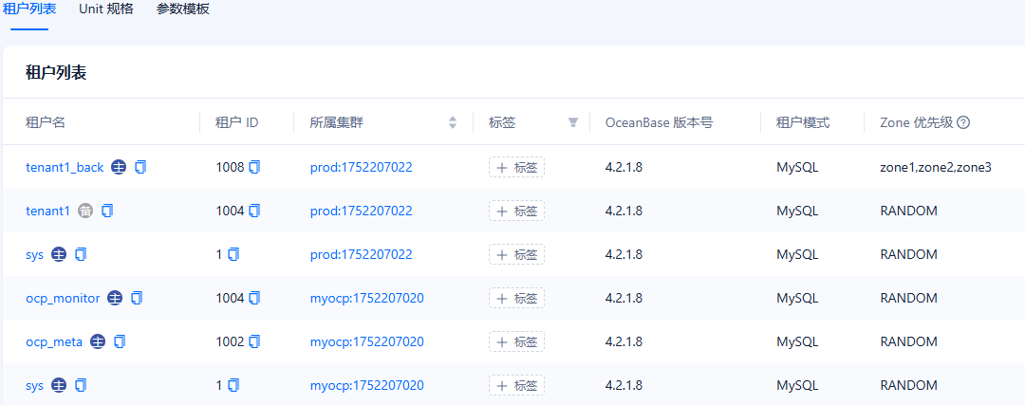Copy tenant ID 1 in prod sys row
1025x405 pixels.
click(x=233, y=254)
